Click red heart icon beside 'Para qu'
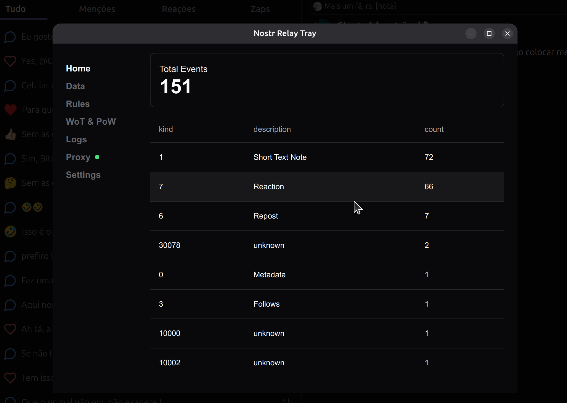The height and width of the screenshot is (403, 567). point(11,110)
